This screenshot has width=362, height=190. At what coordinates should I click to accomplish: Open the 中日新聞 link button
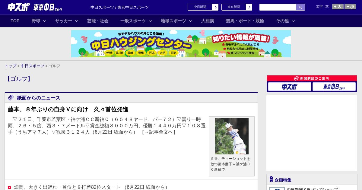(200, 7)
